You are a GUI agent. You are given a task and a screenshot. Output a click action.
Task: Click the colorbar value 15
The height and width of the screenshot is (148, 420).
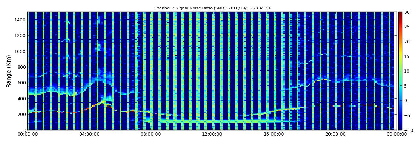click(407, 56)
